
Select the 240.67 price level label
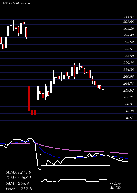(x=129, y=118)
